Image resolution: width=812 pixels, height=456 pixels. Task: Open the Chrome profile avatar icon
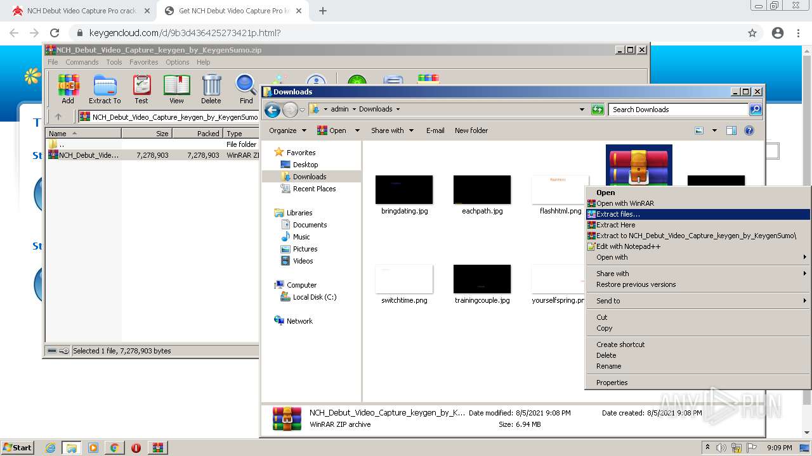778,33
